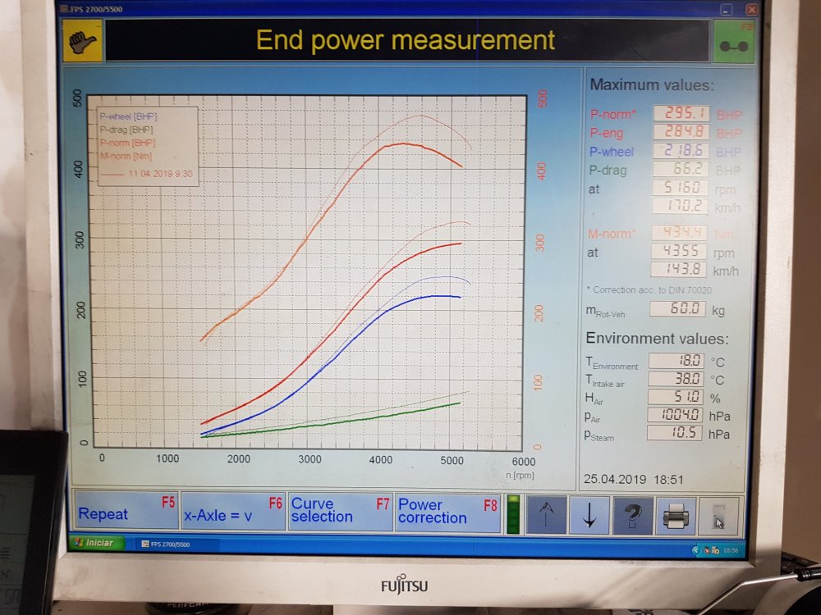The height and width of the screenshot is (615, 821).
Task: Click M-norm value 434.4
Action: (x=679, y=232)
